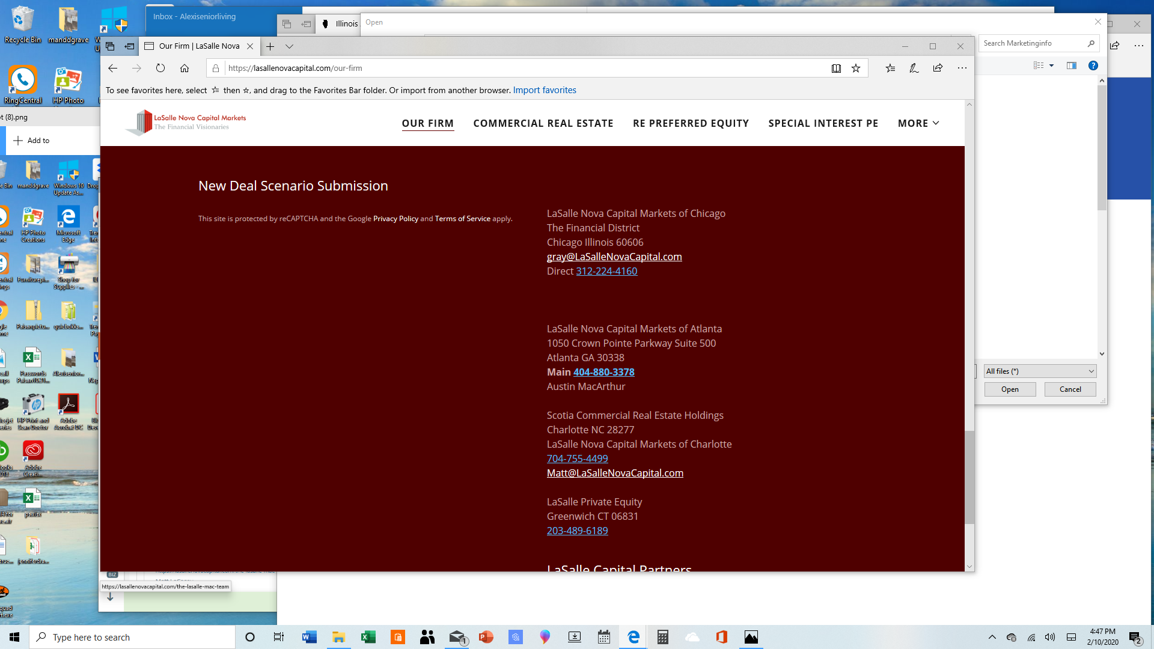Open SPECIAL INTEREST PE nav item
The image size is (1154, 649).
coord(823,123)
